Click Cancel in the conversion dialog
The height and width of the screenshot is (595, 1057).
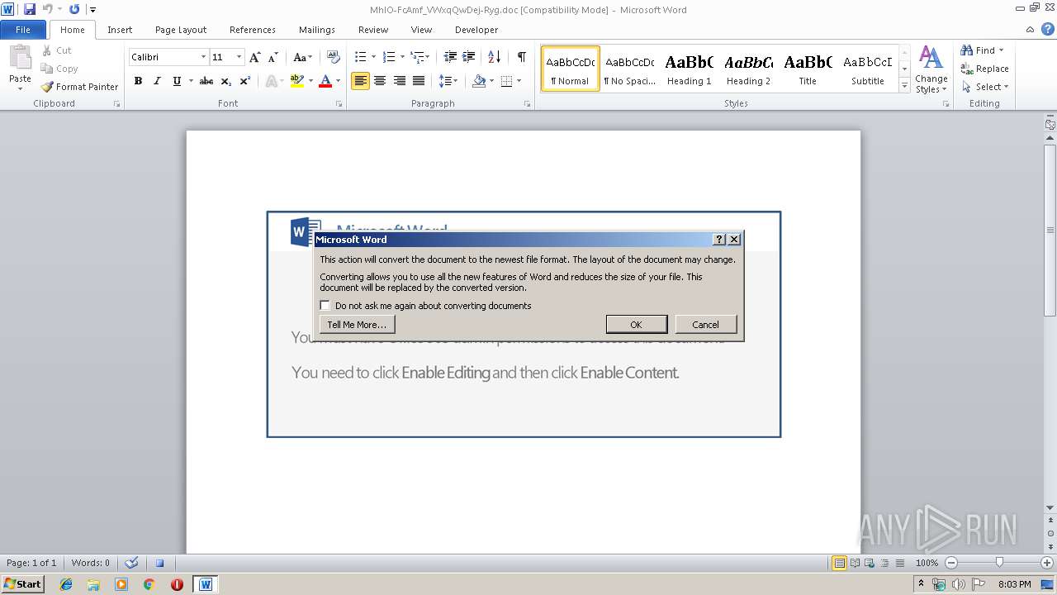(705, 325)
